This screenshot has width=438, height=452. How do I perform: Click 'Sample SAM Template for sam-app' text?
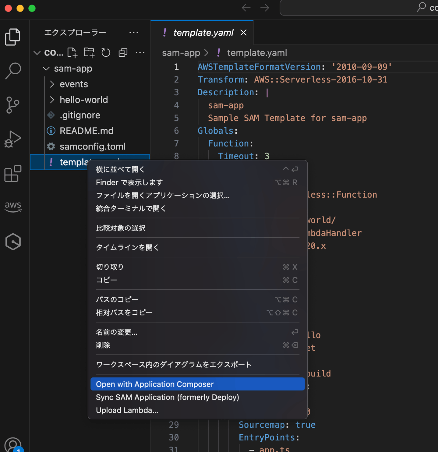(287, 118)
